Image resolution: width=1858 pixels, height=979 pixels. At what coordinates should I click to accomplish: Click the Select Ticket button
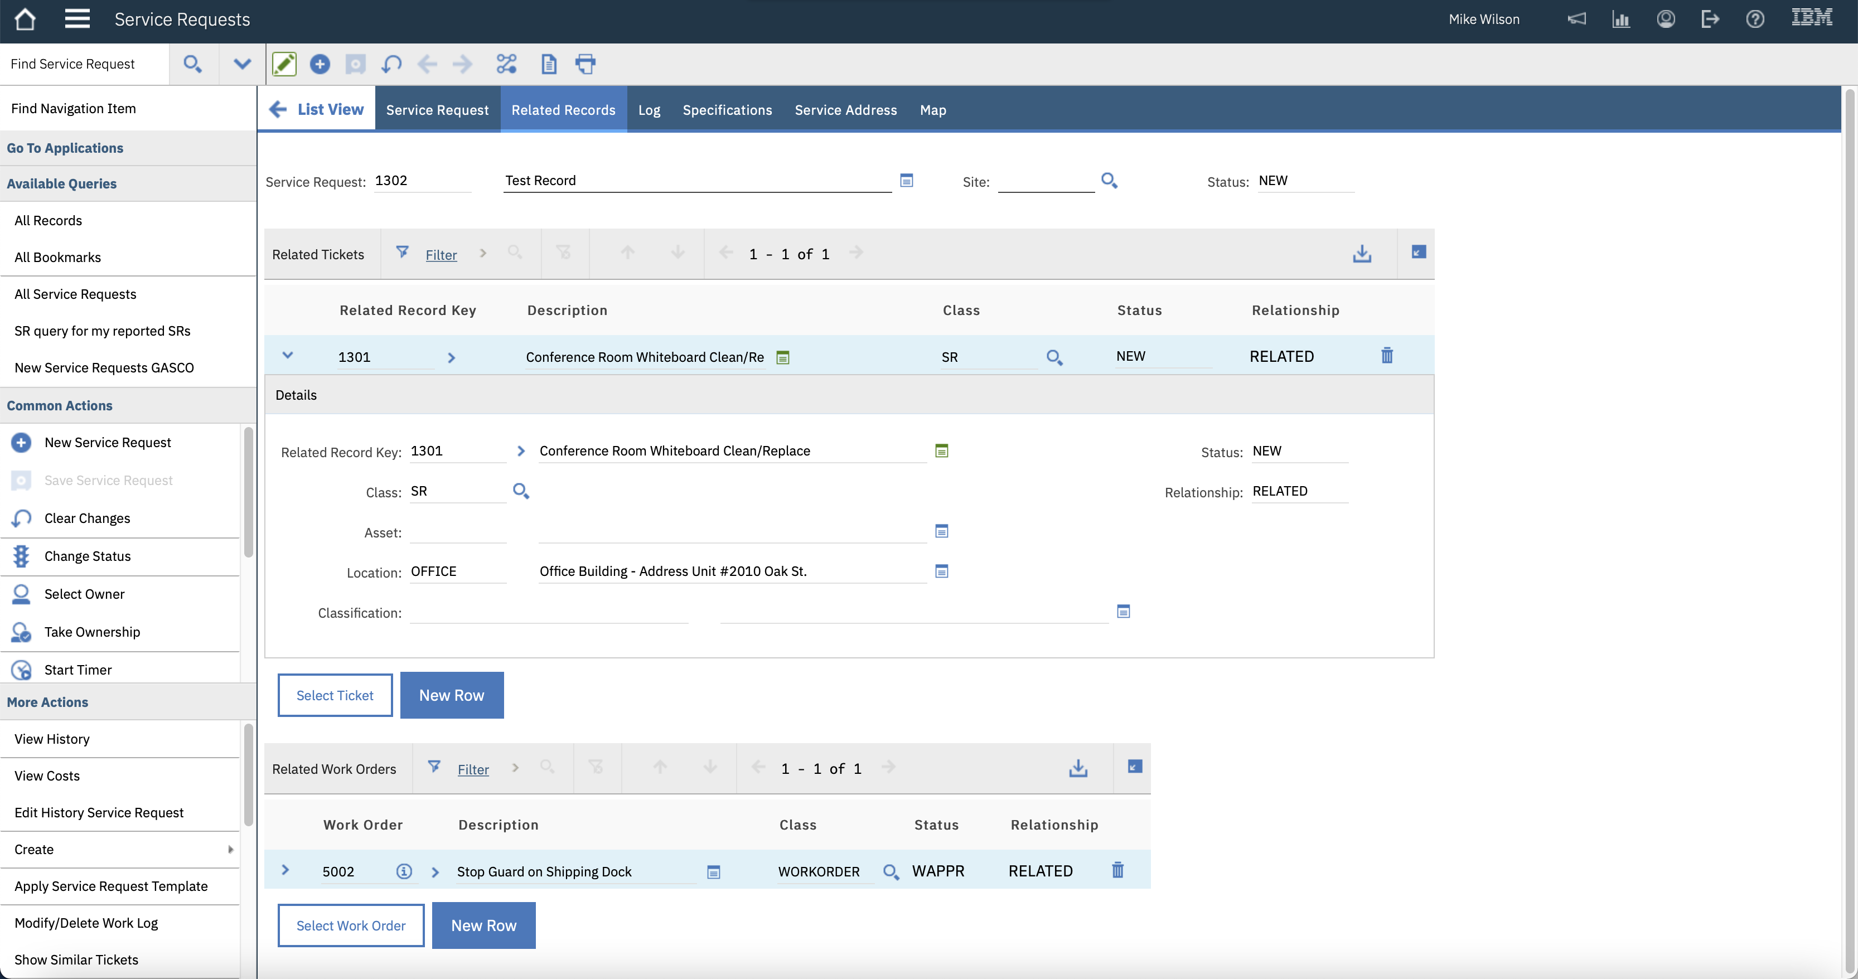(x=335, y=695)
